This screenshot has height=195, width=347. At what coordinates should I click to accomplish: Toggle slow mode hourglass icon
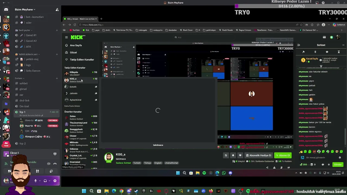point(339,52)
